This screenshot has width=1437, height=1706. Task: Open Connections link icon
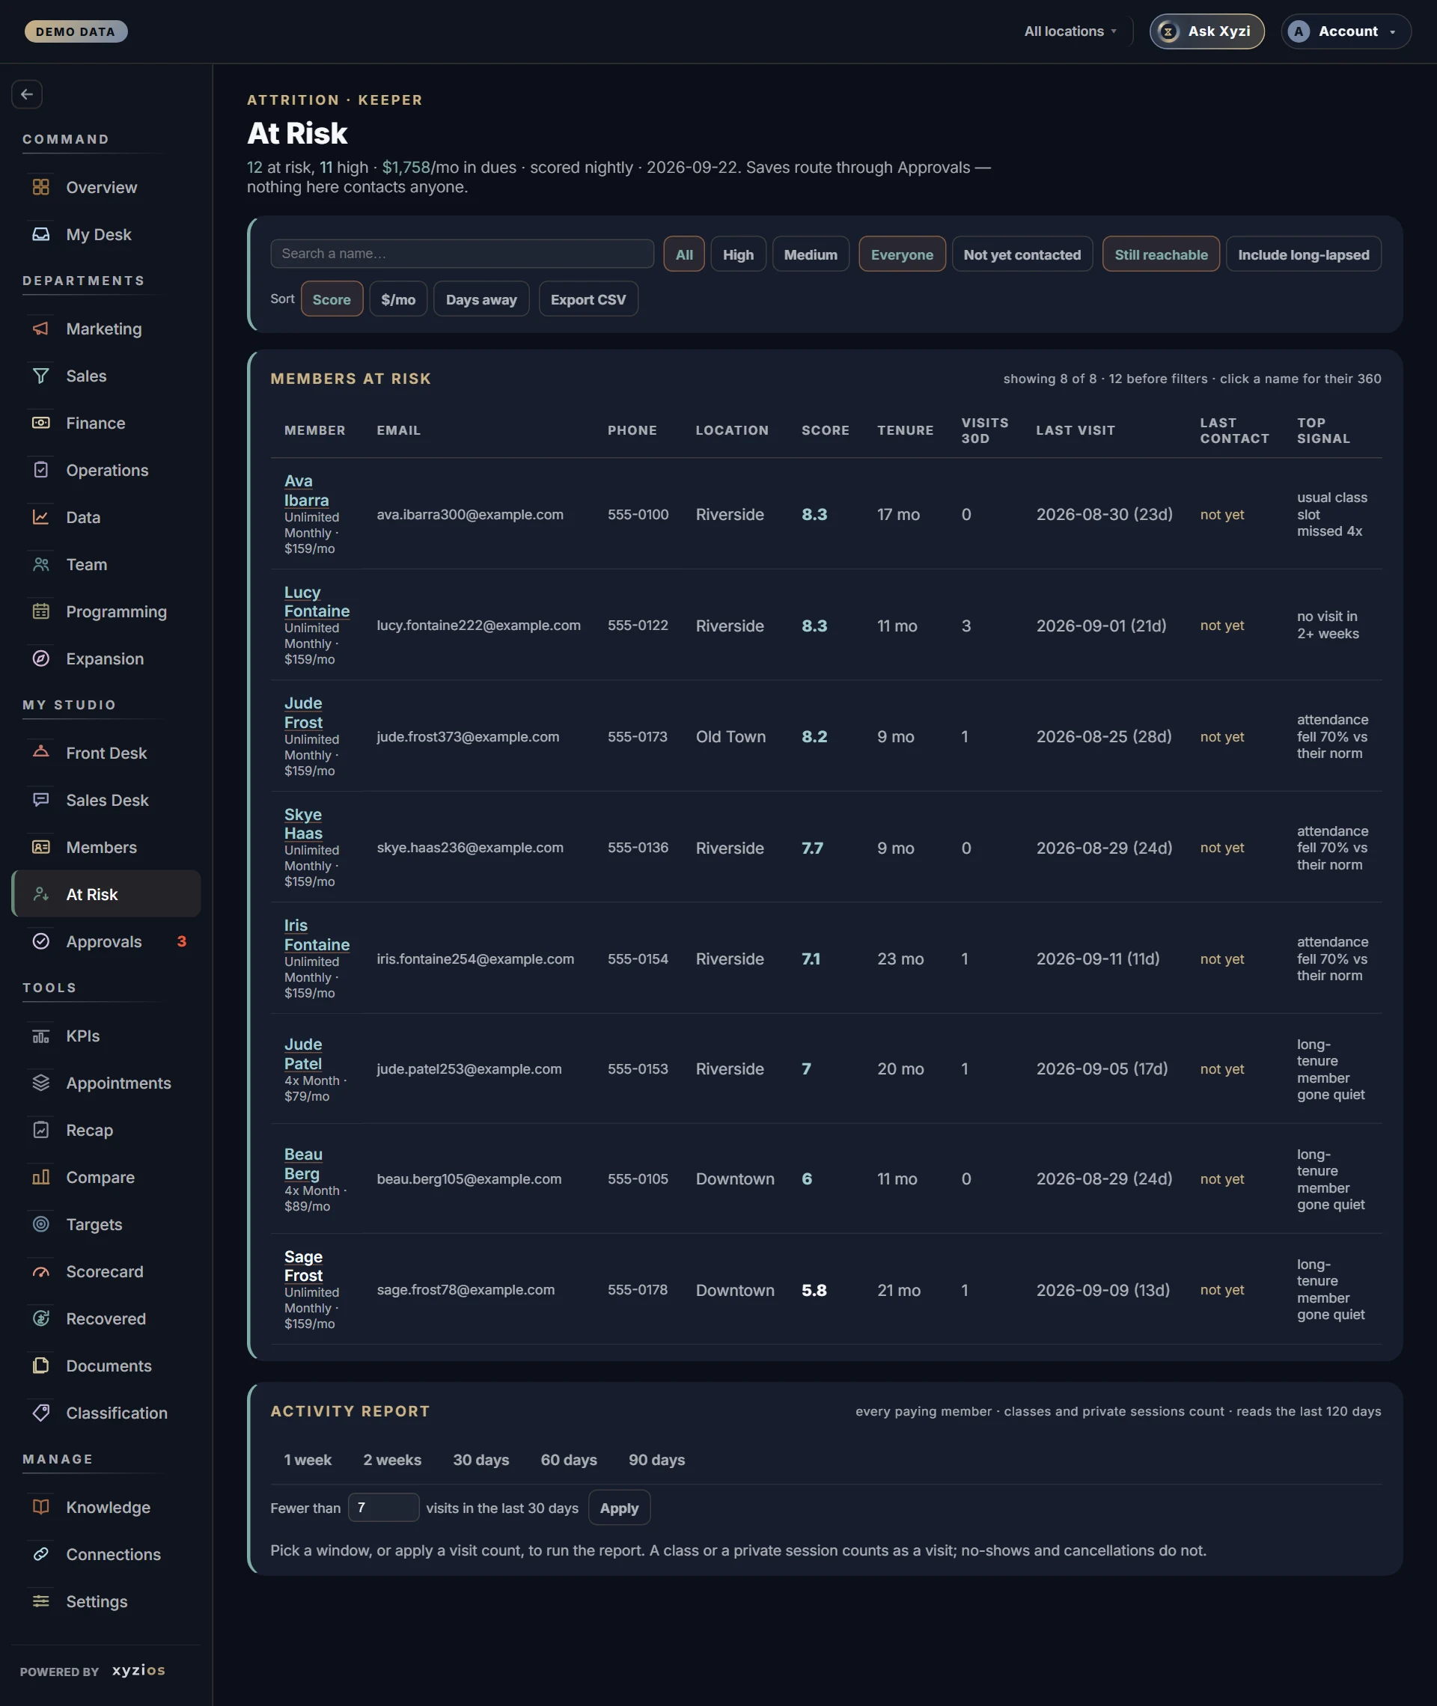40,1555
